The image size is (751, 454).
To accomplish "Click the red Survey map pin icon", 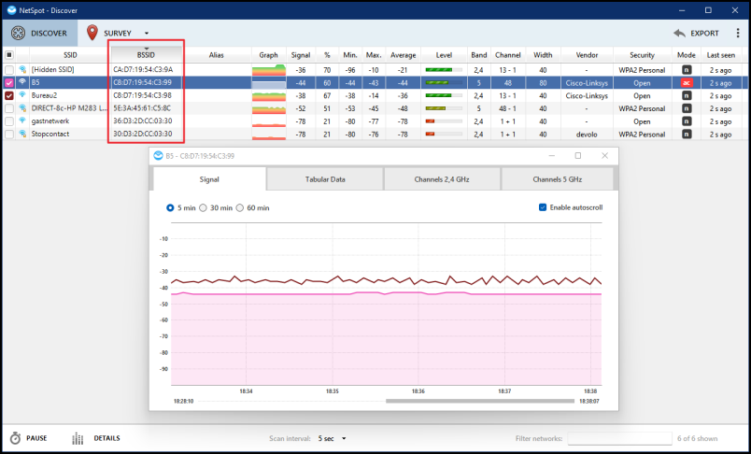I will pyautogui.click(x=92, y=33).
